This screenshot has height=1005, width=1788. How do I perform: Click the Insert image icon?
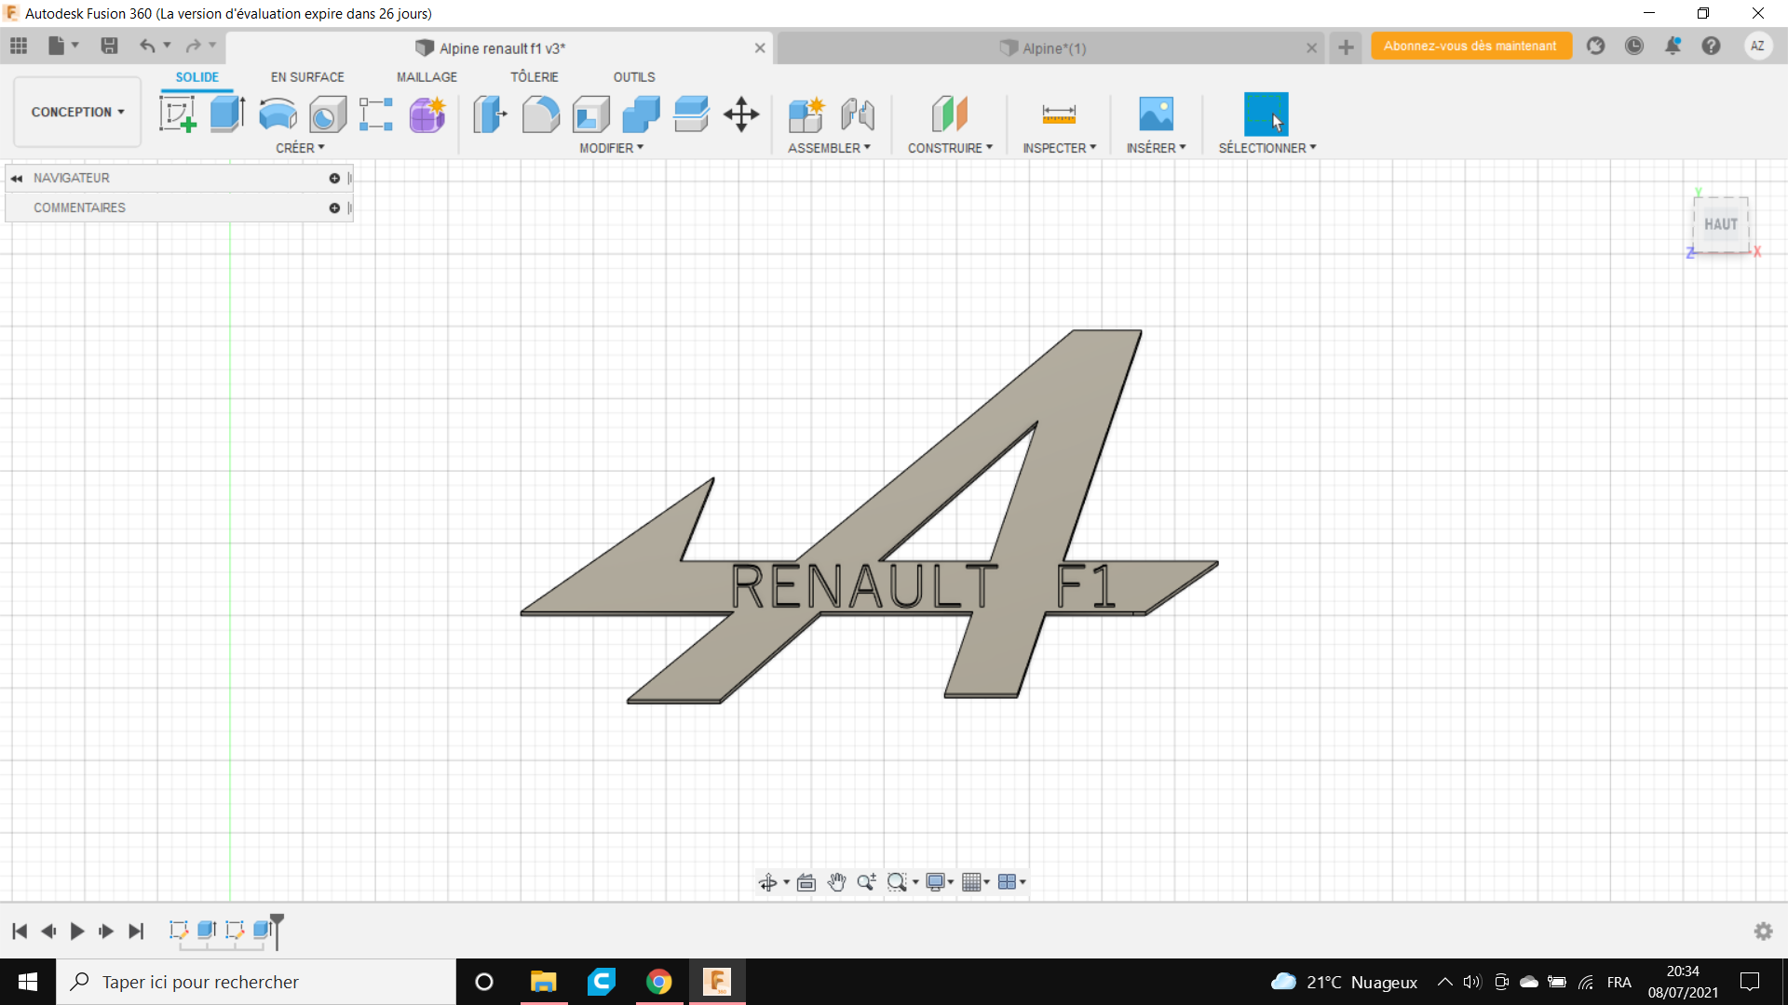1156,114
